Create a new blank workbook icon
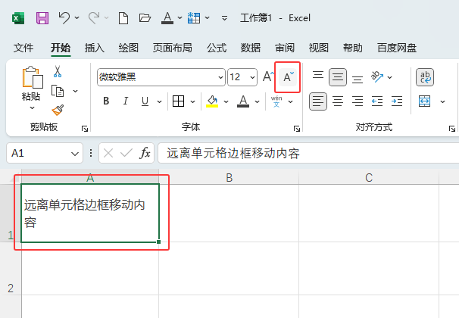The image size is (459, 318). tap(123, 18)
